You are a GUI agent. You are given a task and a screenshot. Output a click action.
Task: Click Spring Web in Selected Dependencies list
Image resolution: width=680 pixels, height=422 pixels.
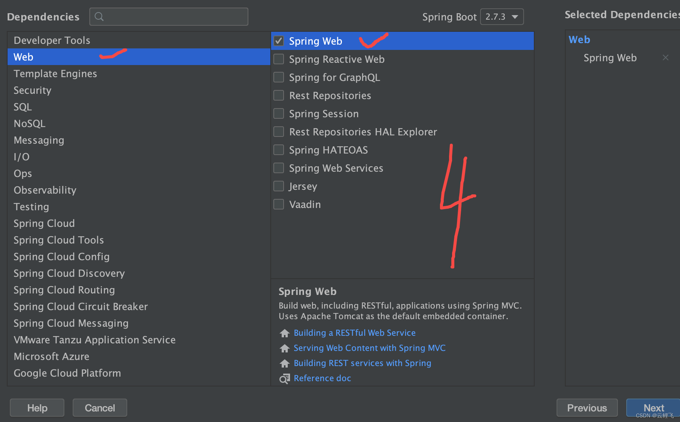610,57
